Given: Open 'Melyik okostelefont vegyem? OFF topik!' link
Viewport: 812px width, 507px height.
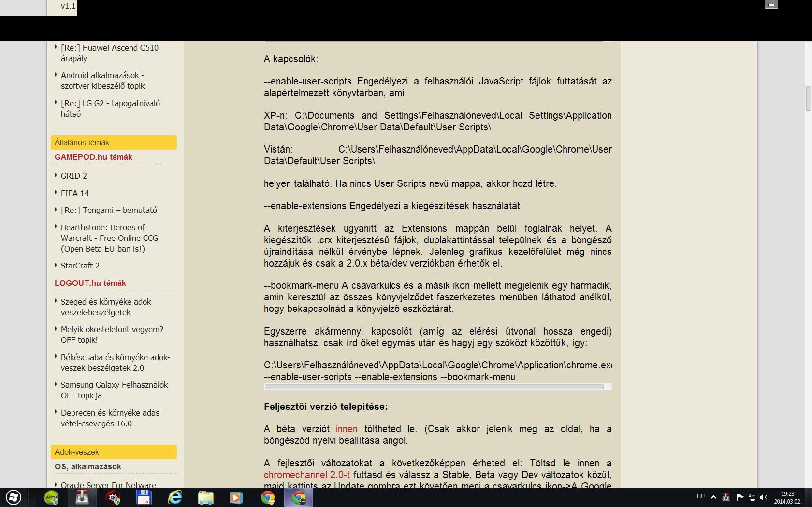Looking at the screenshot, I should 112,335.
